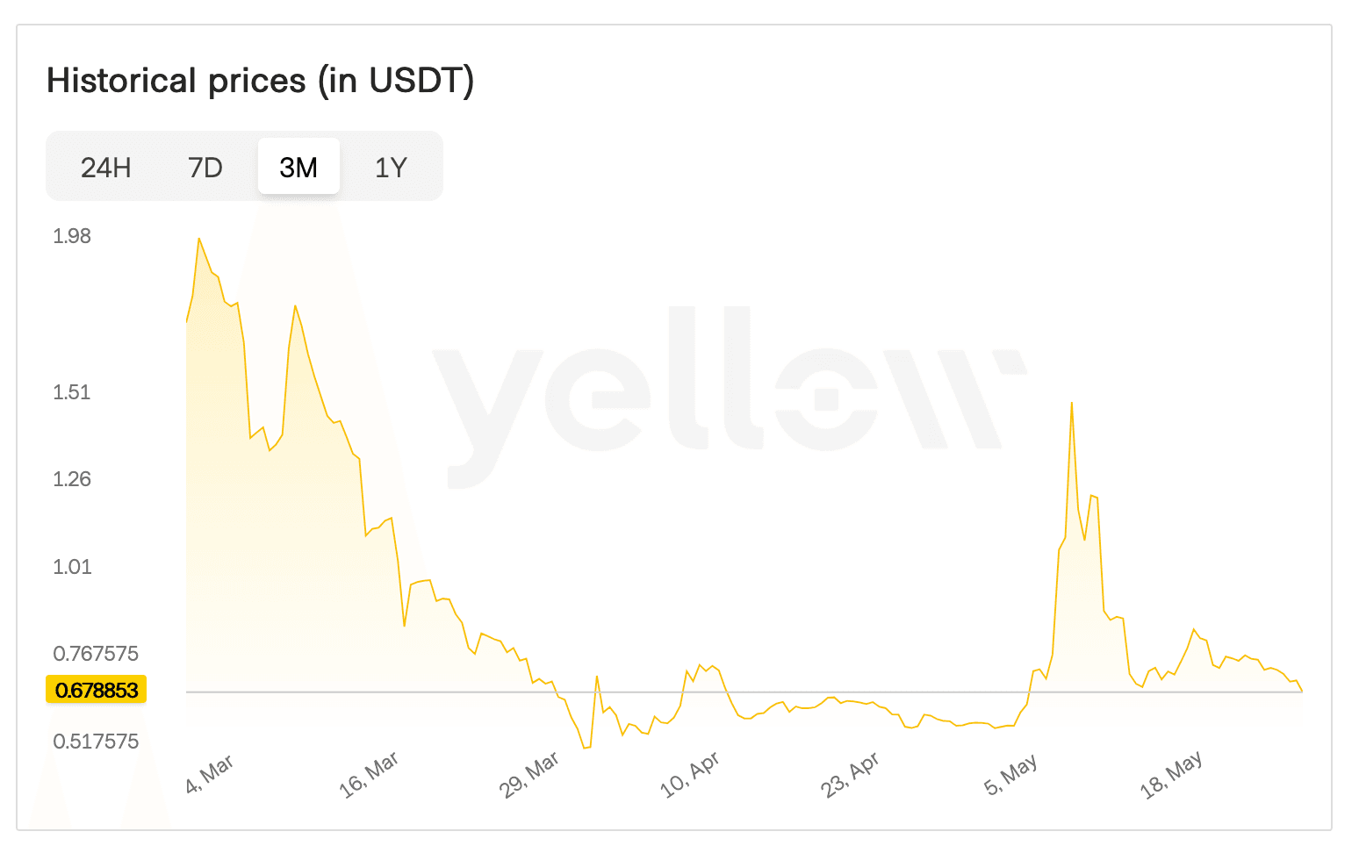The image size is (1359, 853).
Task: Choose the 3M time range tab
Action: click(x=298, y=167)
